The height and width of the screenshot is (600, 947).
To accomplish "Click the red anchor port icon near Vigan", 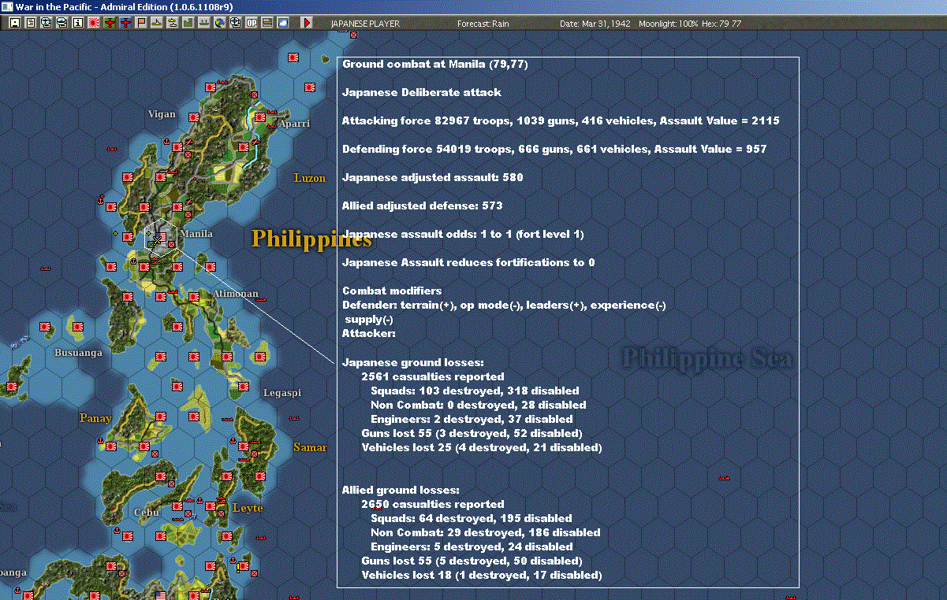I will tap(166, 142).
